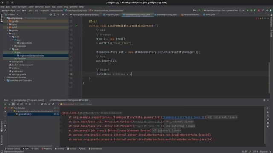The image size is (273, 153).
Task: Expand Scratches and Consoles node
Action: pos(5,80)
